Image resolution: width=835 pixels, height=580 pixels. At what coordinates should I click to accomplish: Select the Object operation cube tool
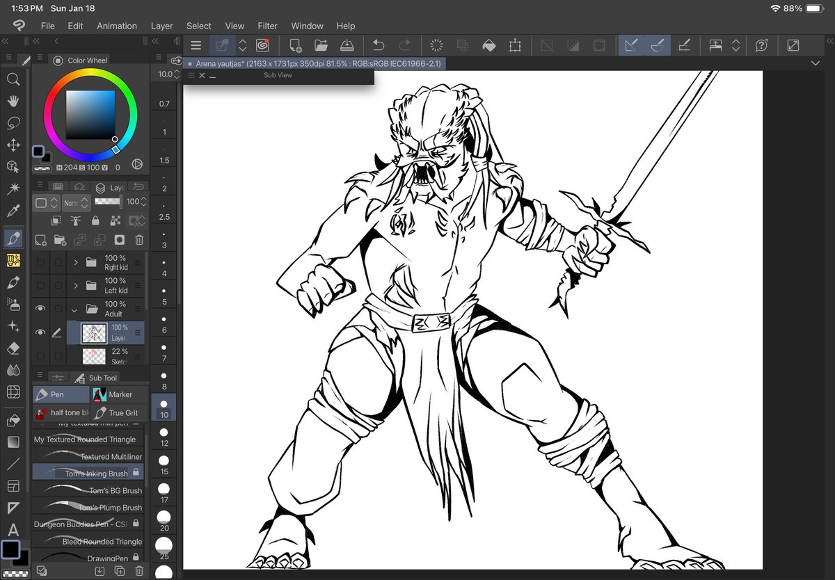[x=13, y=167]
